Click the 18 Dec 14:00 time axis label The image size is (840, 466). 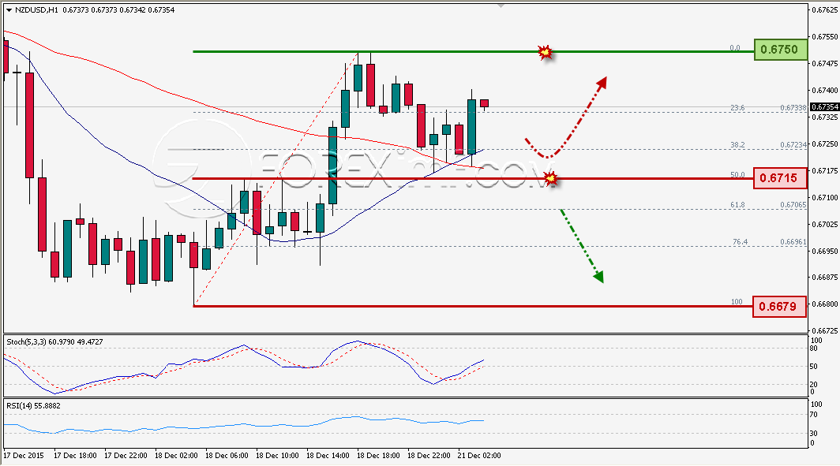[x=328, y=456]
